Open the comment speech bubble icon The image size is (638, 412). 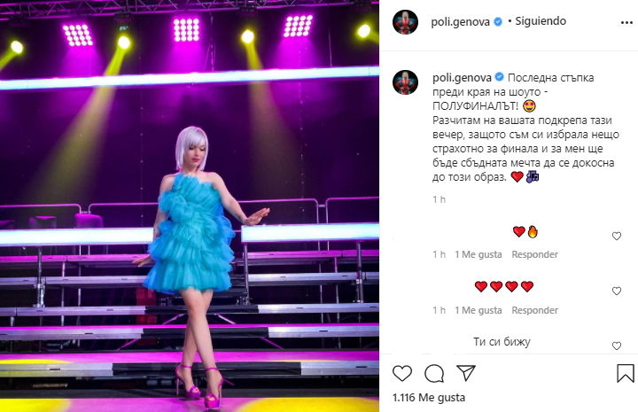click(x=434, y=373)
